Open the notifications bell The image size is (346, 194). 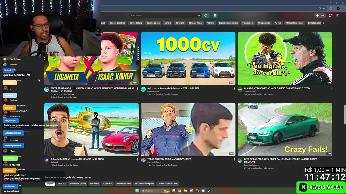click(330, 15)
